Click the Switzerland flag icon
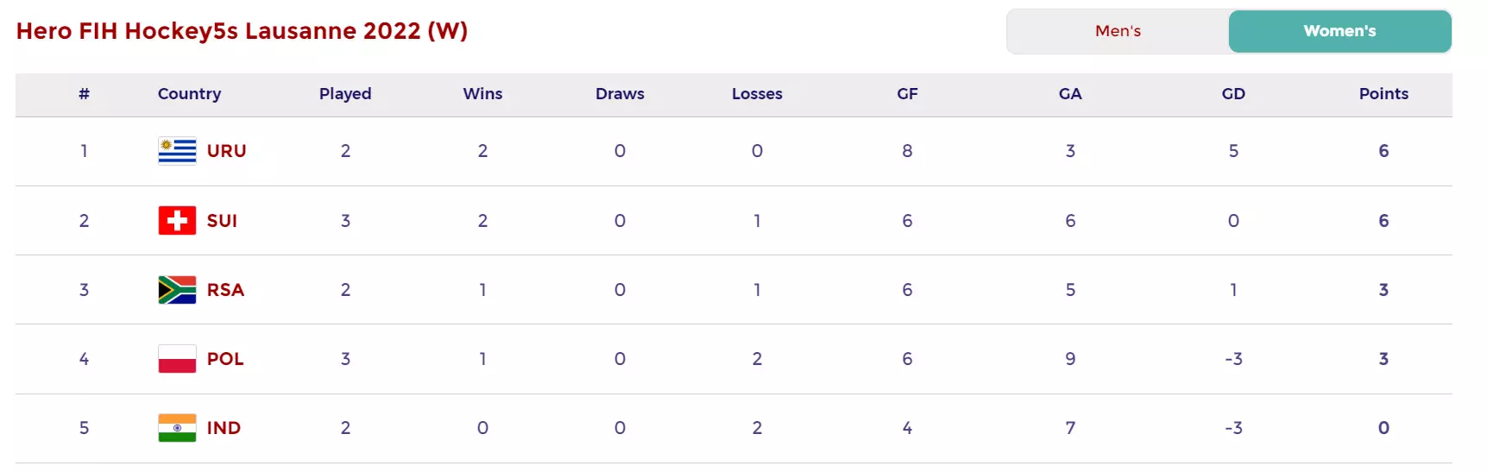Screen dimensions: 1487x472 [177, 221]
